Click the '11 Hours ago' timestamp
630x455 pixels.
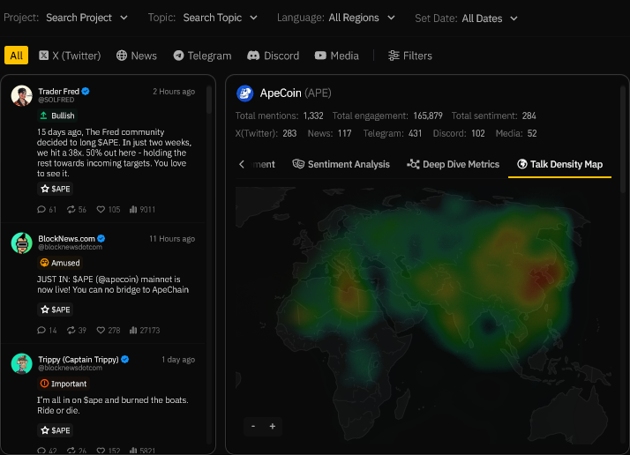[x=172, y=239]
